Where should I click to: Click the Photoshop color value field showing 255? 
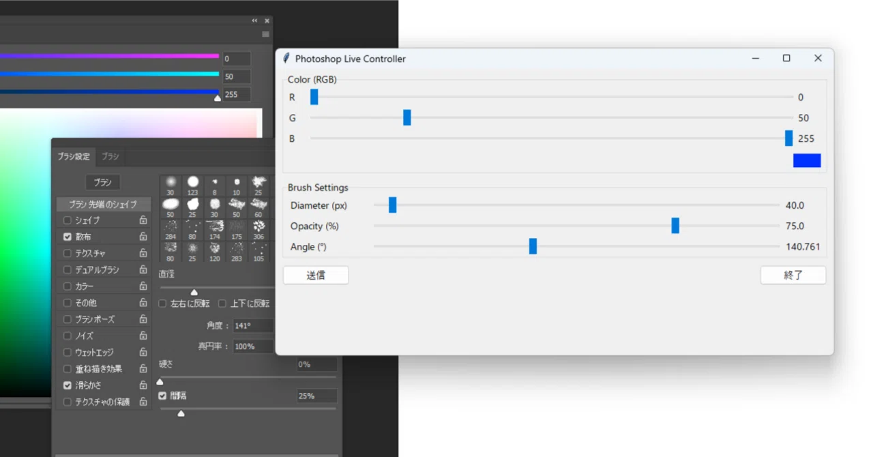point(236,94)
